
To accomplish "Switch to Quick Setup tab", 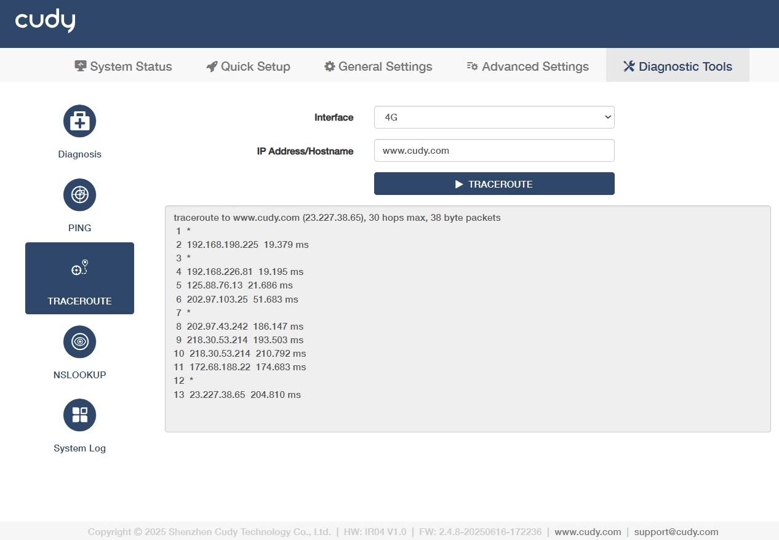I will click(x=249, y=66).
